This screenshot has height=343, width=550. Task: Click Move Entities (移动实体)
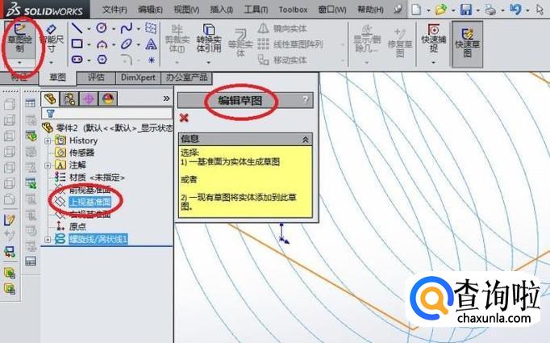pyautogui.click(x=283, y=60)
